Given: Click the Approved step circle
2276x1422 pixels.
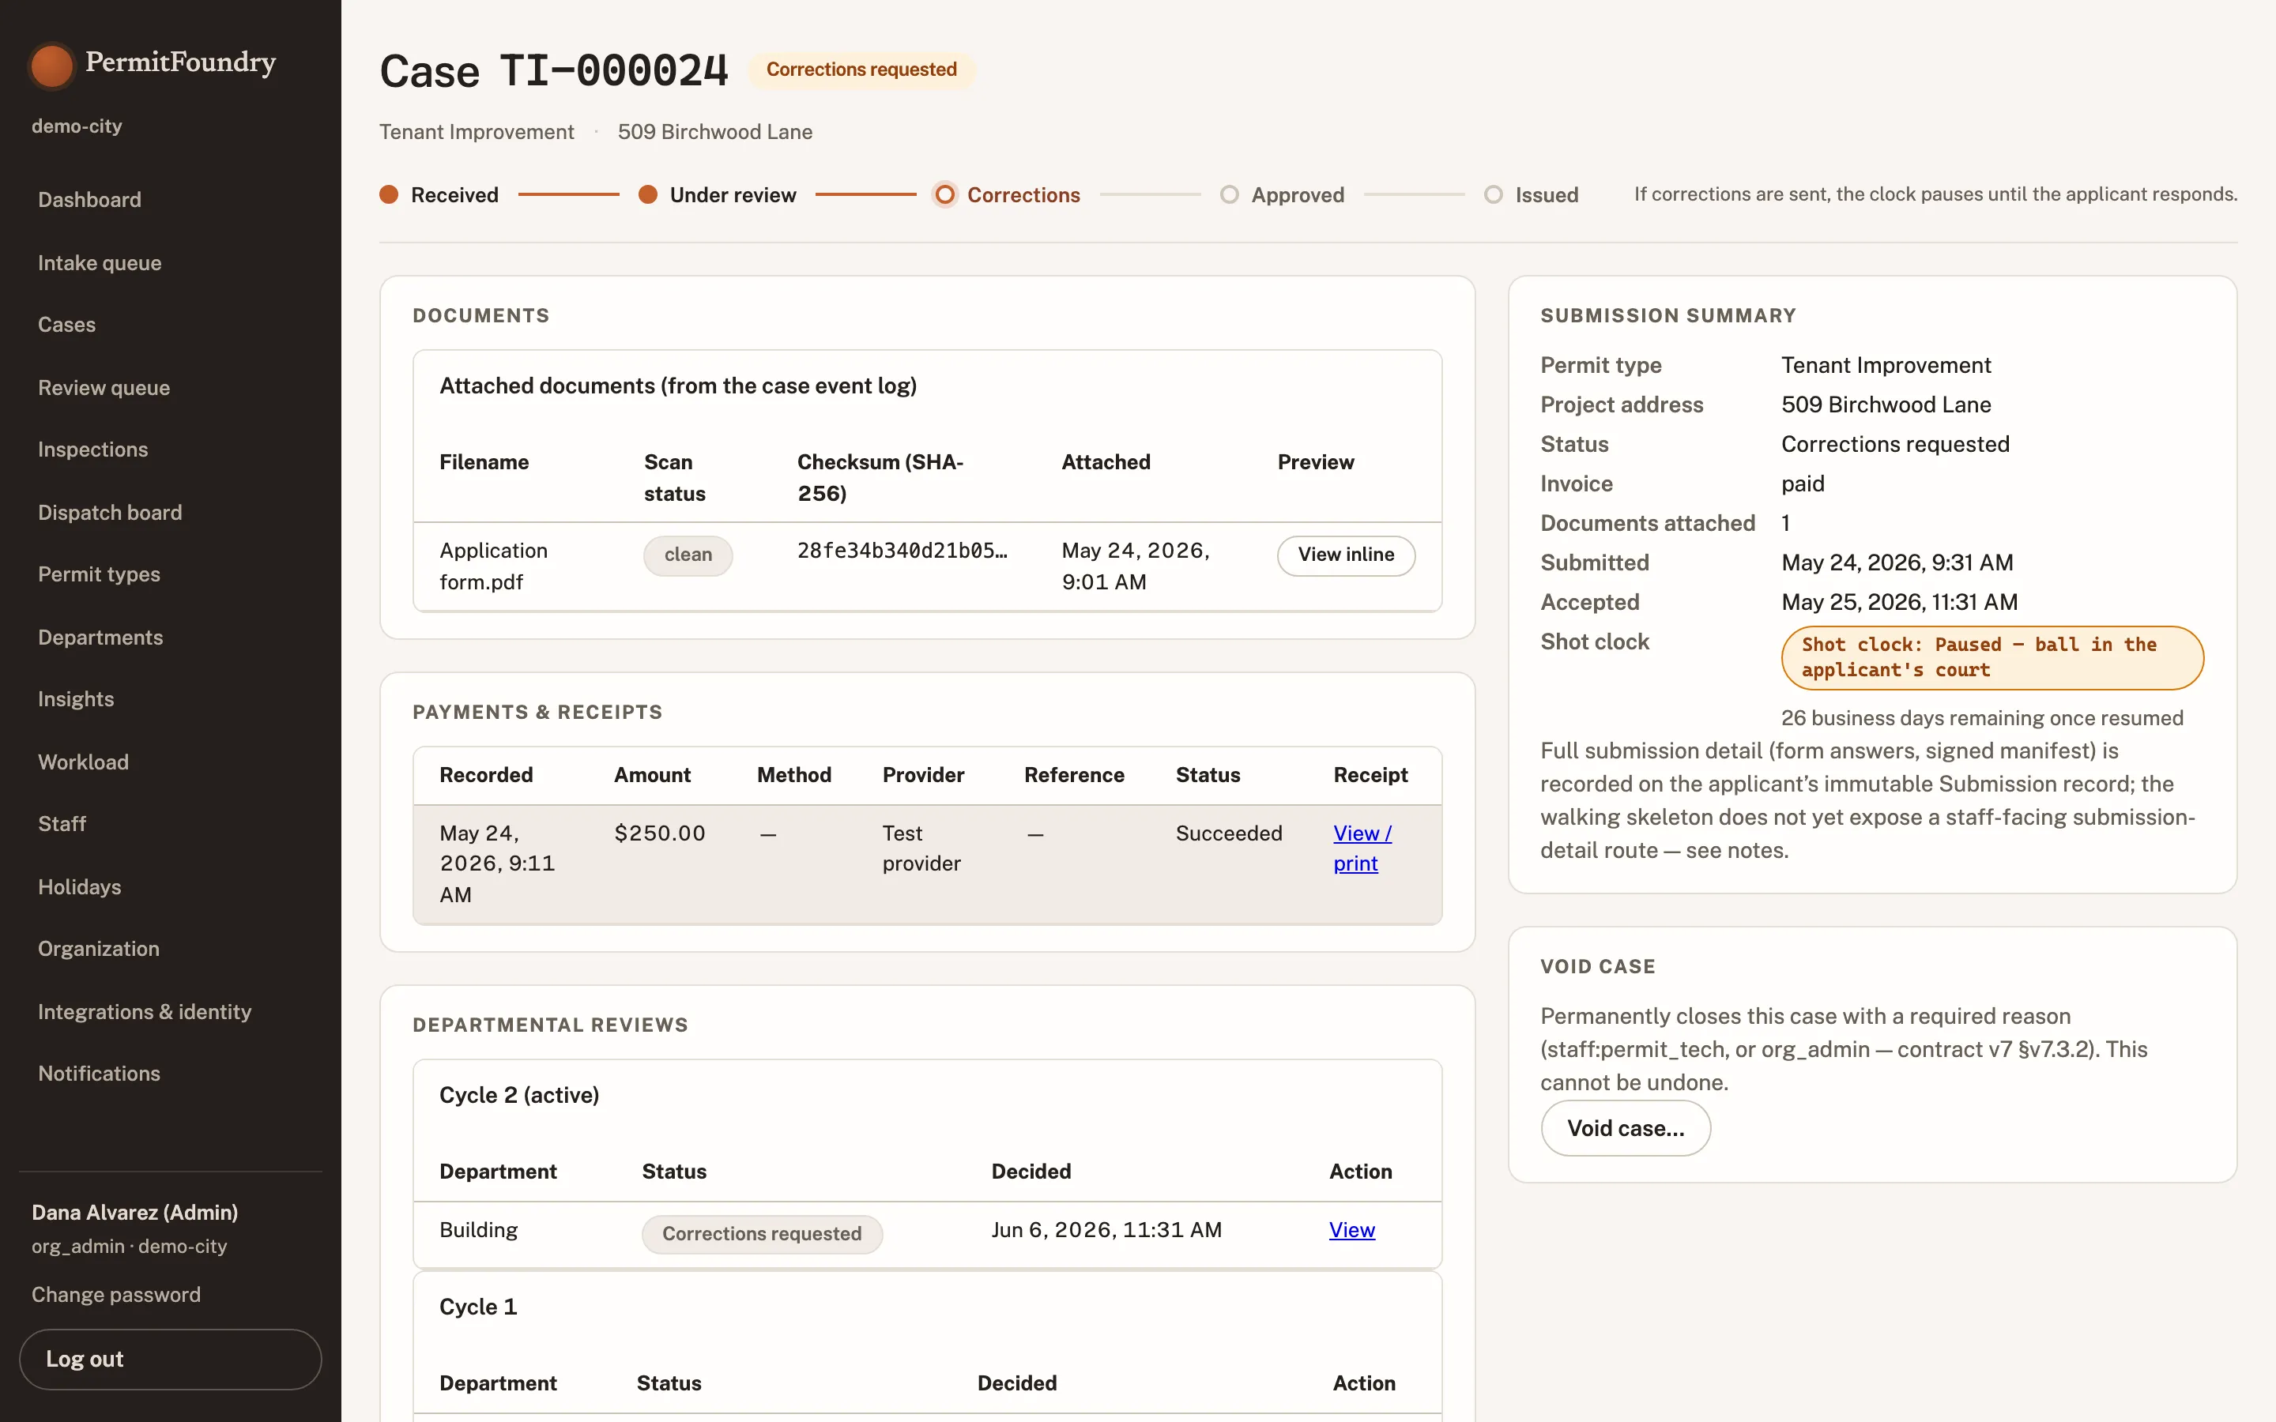Looking at the screenshot, I should pos(1228,194).
